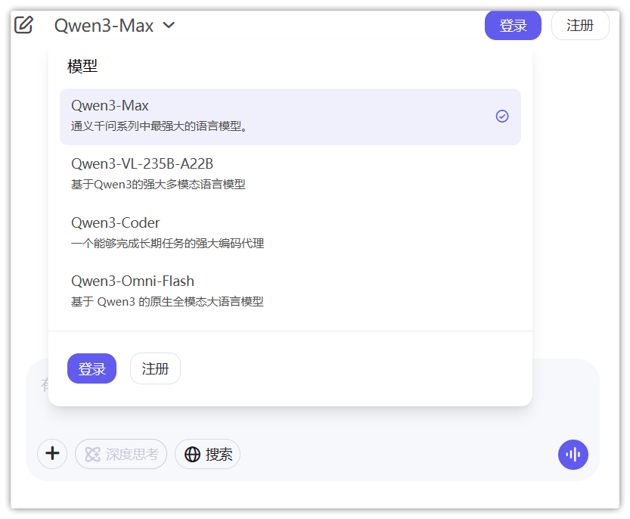The height and width of the screenshot is (519, 630).
Task: Pick the Qwen3-Omni-Flash model
Action: (x=290, y=291)
